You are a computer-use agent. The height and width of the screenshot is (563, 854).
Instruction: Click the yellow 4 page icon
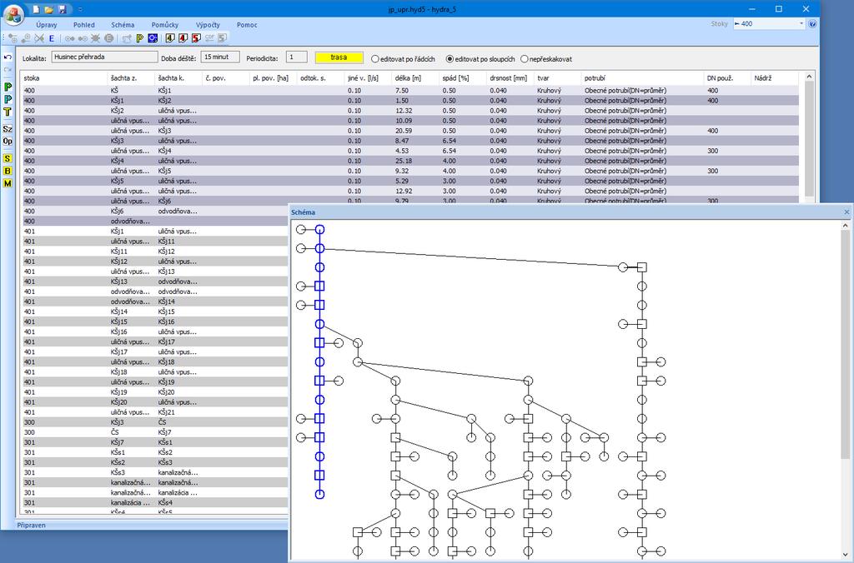point(170,38)
